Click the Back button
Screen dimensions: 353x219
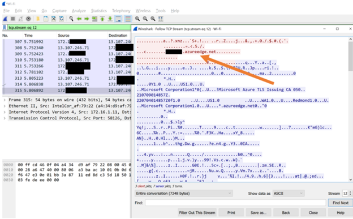point(286,213)
